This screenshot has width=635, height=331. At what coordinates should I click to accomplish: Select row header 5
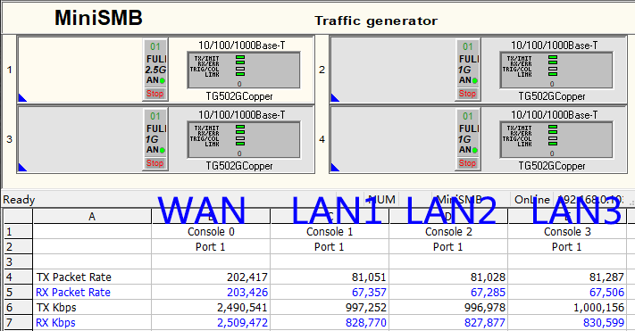(x=18, y=292)
